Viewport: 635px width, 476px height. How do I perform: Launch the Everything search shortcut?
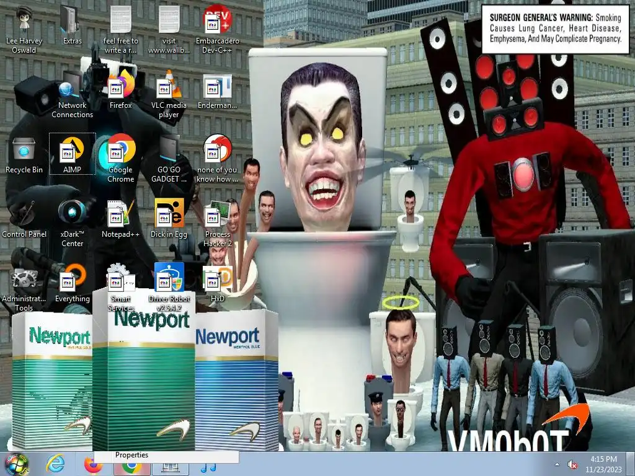pos(72,283)
